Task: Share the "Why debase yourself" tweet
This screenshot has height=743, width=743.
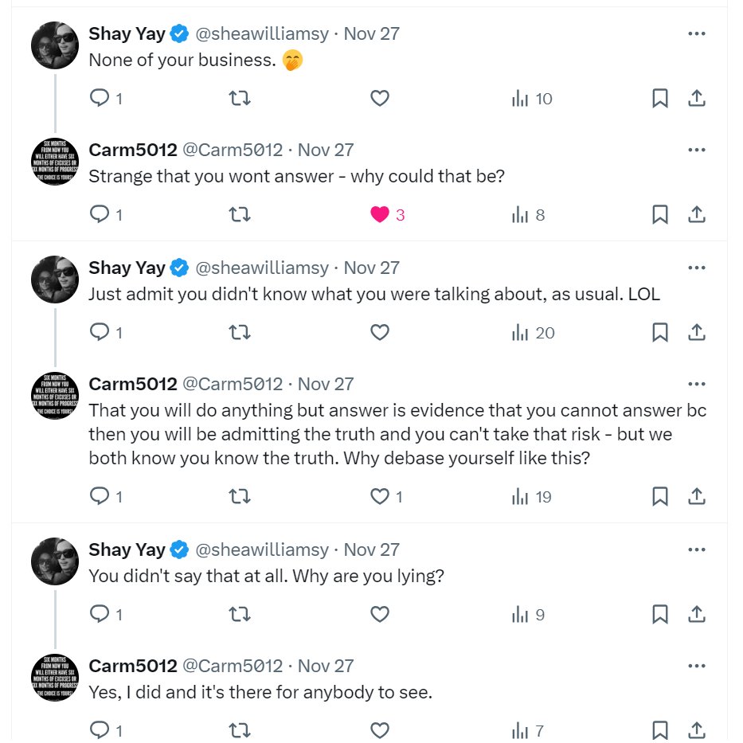Action: click(697, 497)
